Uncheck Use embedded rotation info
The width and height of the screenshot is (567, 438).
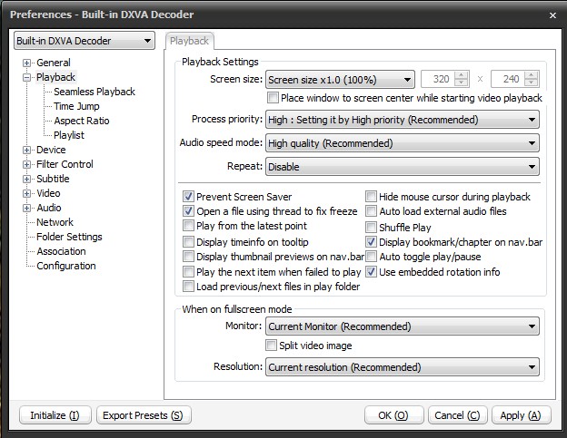click(371, 272)
